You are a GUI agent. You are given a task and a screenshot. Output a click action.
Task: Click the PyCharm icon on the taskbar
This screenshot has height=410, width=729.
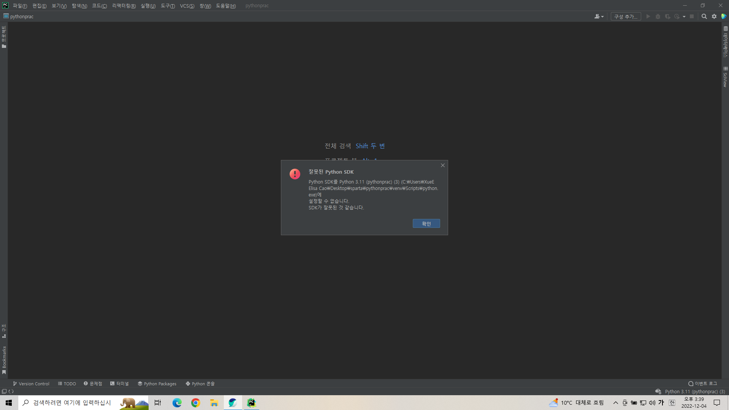pyautogui.click(x=251, y=403)
